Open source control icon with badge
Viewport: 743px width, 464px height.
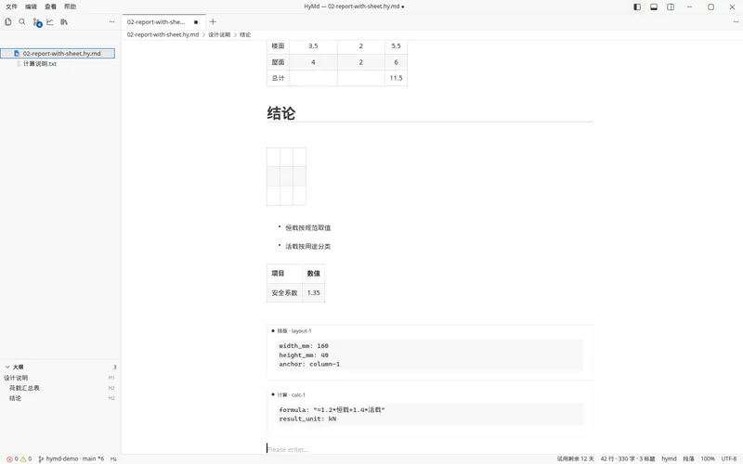coord(37,22)
